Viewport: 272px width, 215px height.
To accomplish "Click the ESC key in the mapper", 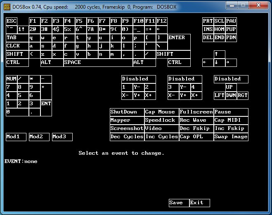I will [12, 21].
